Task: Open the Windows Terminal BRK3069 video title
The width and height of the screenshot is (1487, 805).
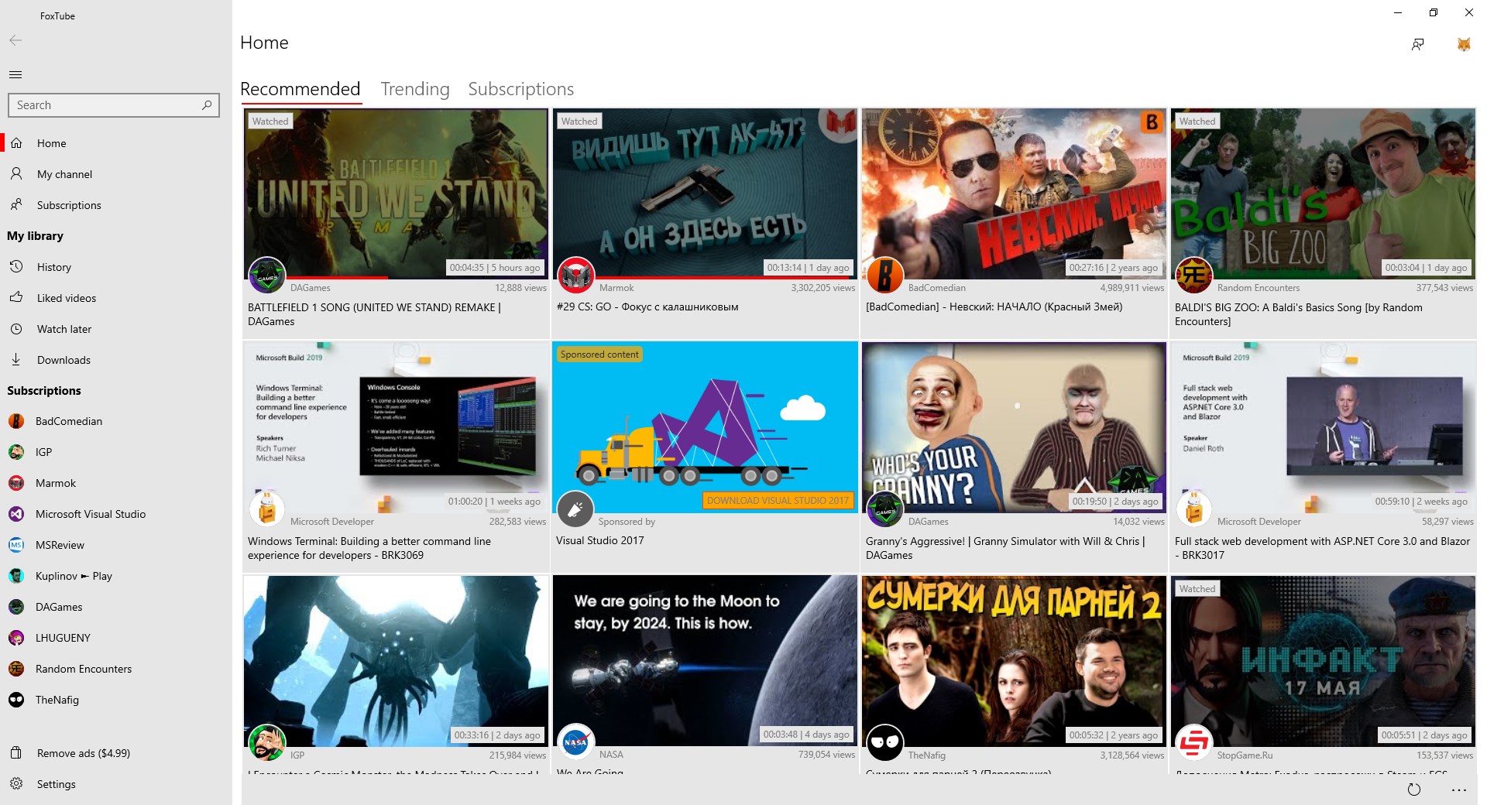Action: [x=369, y=548]
